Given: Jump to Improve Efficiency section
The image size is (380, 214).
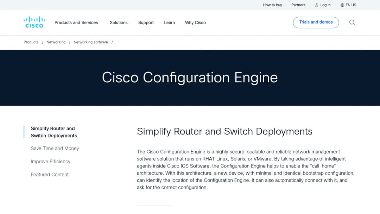Looking at the screenshot, I should point(50,162).
